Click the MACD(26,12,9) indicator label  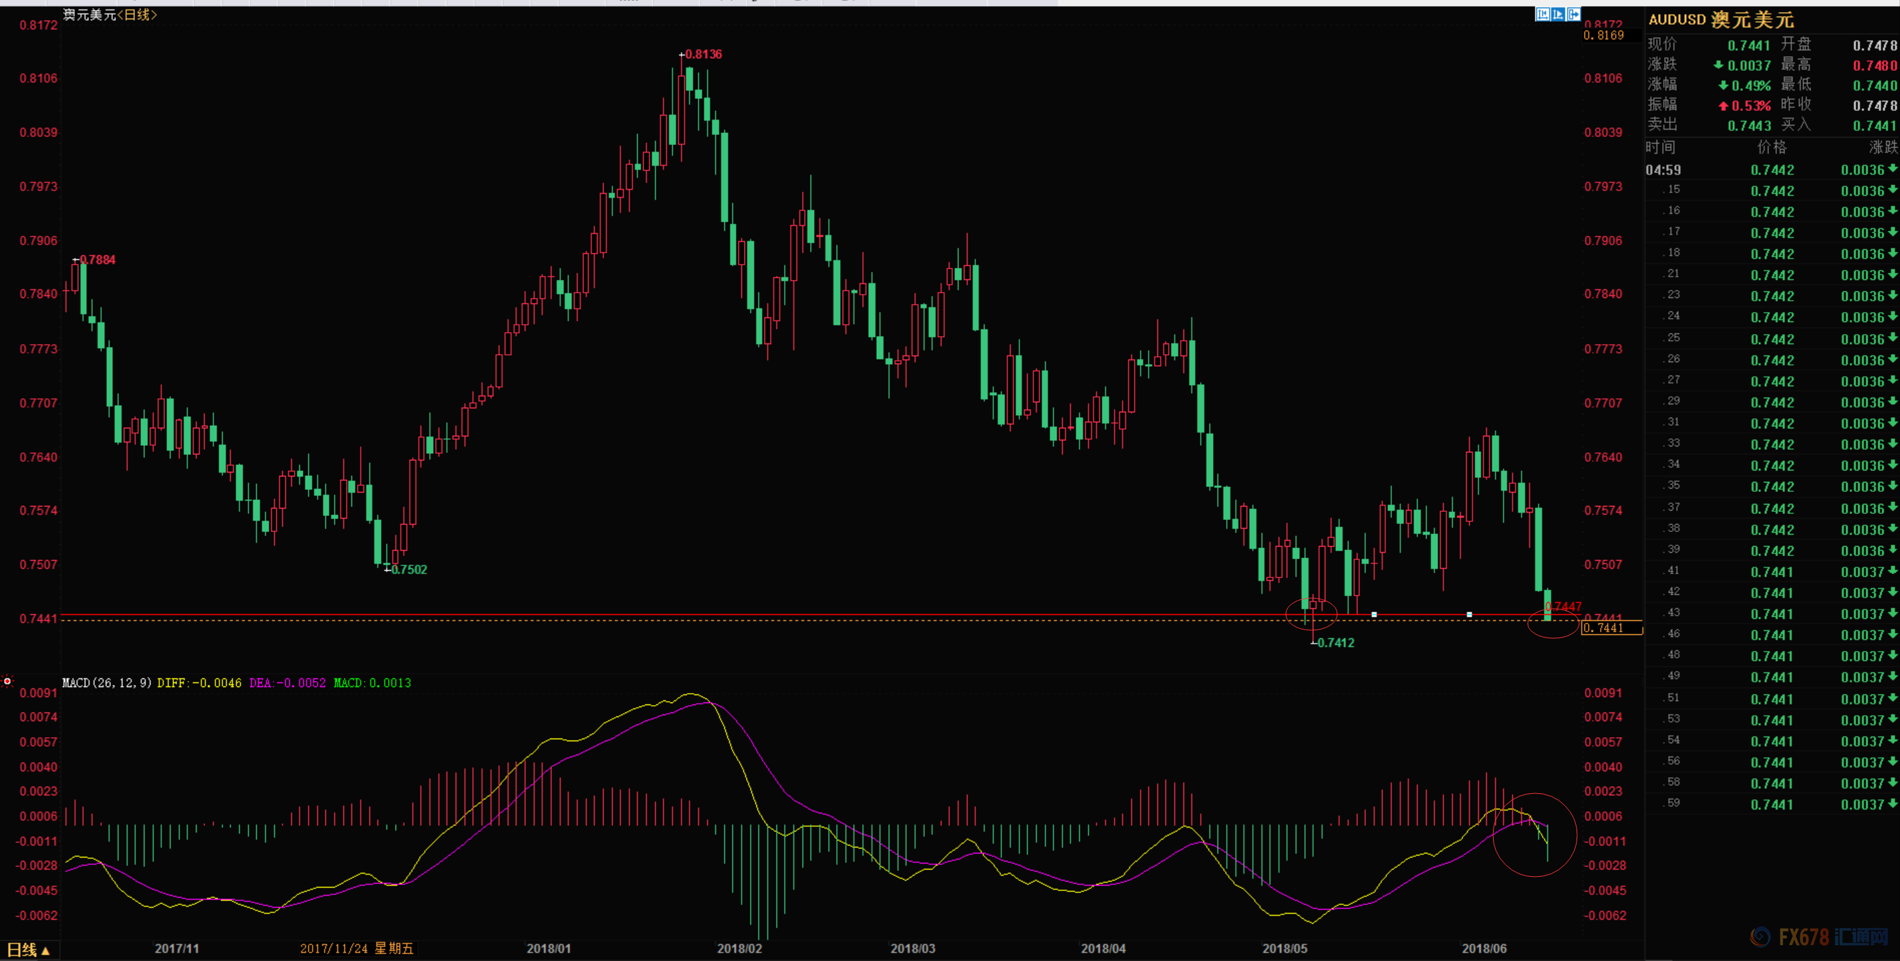point(107,683)
